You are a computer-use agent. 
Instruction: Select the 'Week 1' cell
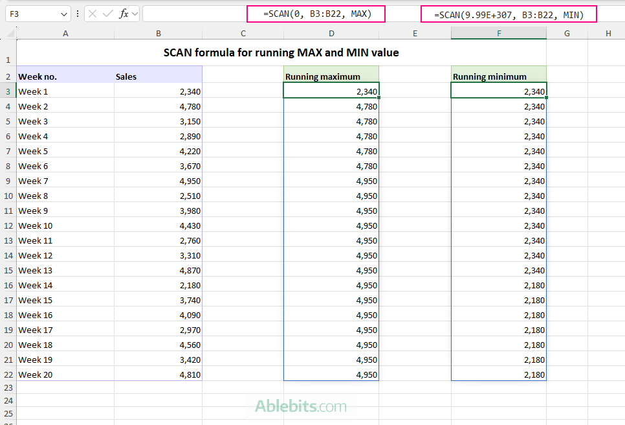pyautogui.click(x=65, y=91)
